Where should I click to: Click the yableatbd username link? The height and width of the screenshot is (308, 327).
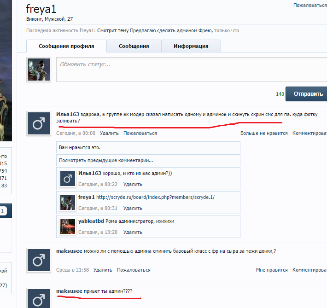click(x=91, y=221)
